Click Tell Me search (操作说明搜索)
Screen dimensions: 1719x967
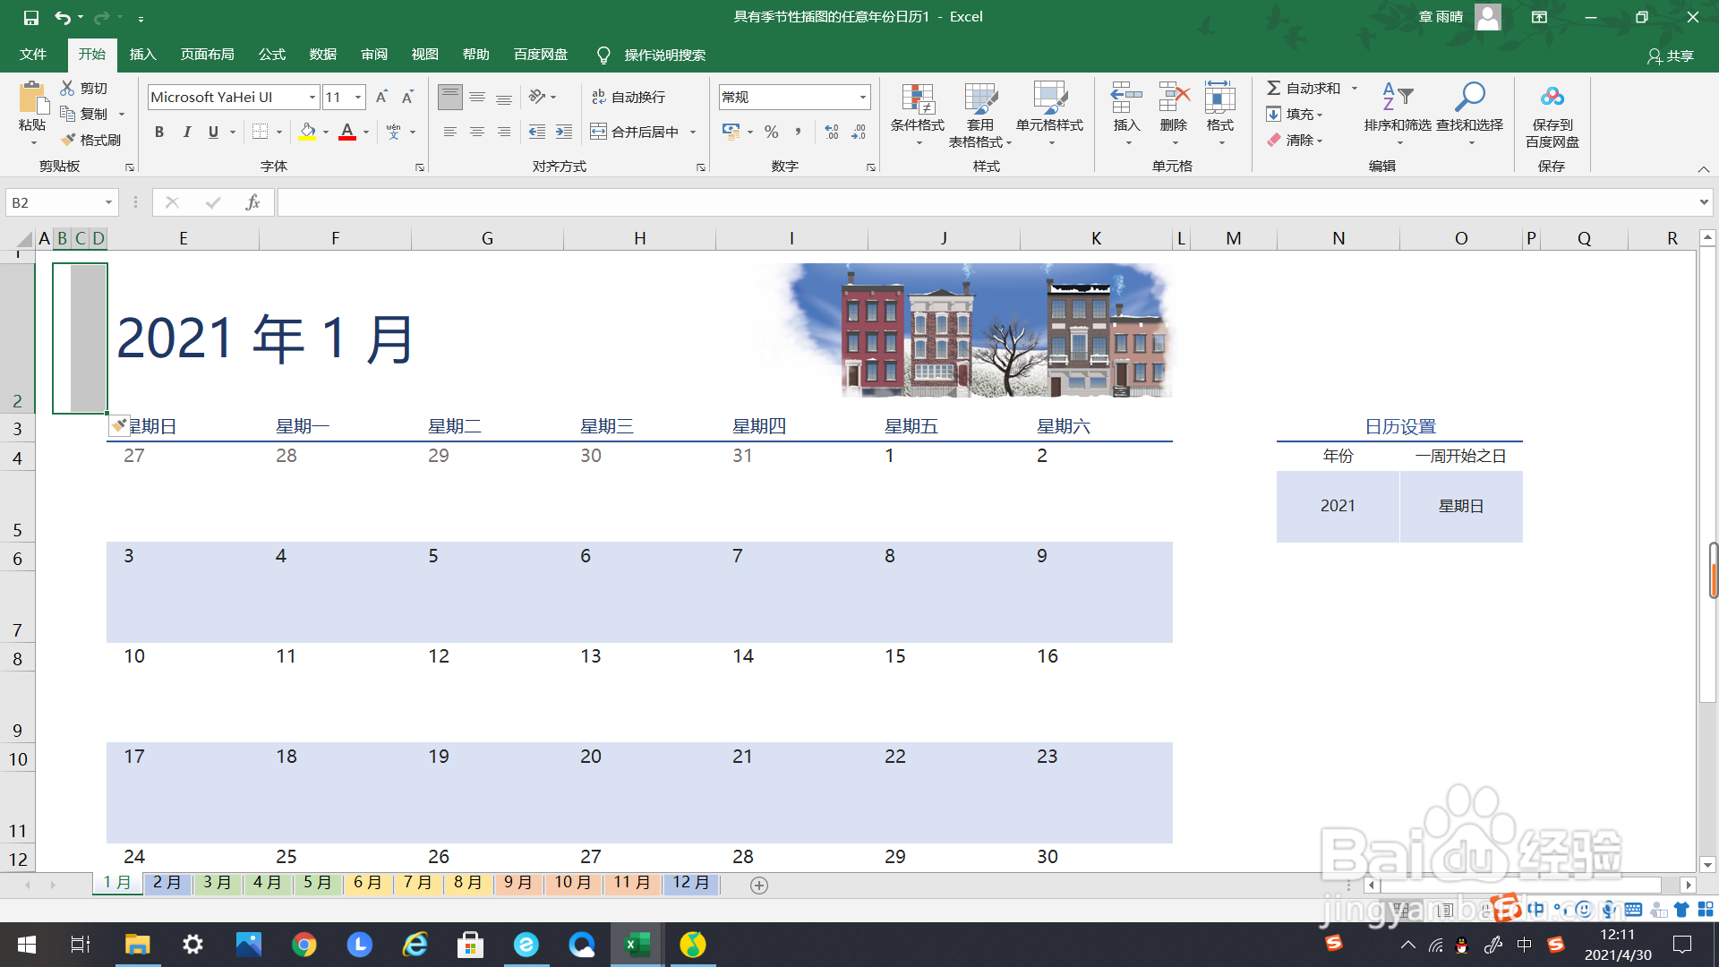click(652, 55)
